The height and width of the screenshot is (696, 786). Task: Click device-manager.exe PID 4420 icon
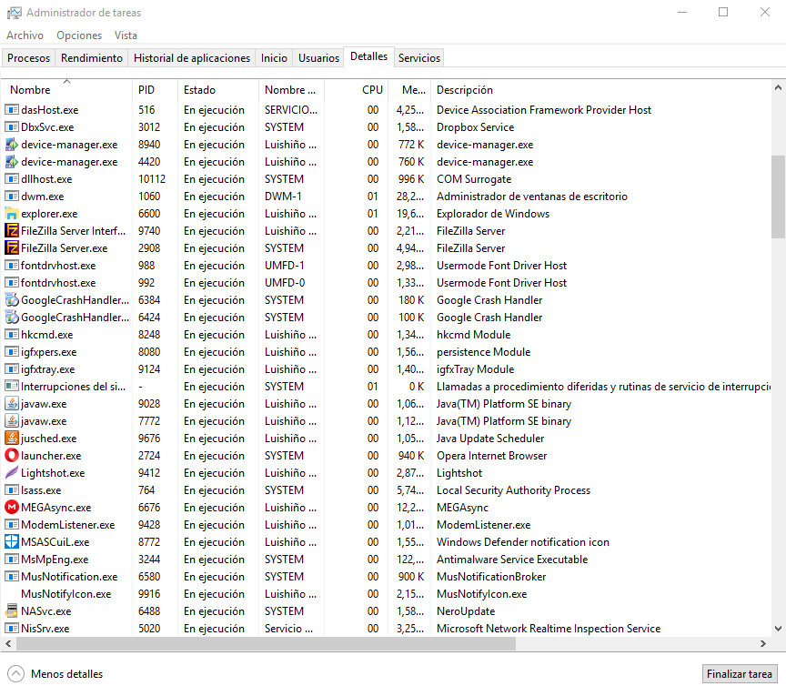[12, 162]
